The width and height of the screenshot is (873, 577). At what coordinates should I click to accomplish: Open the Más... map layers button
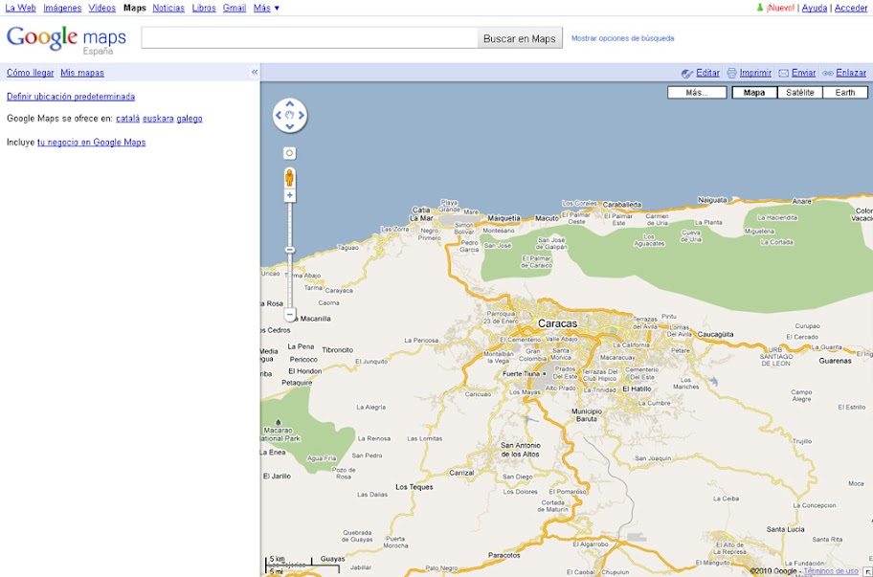pyautogui.click(x=697, y=93)
